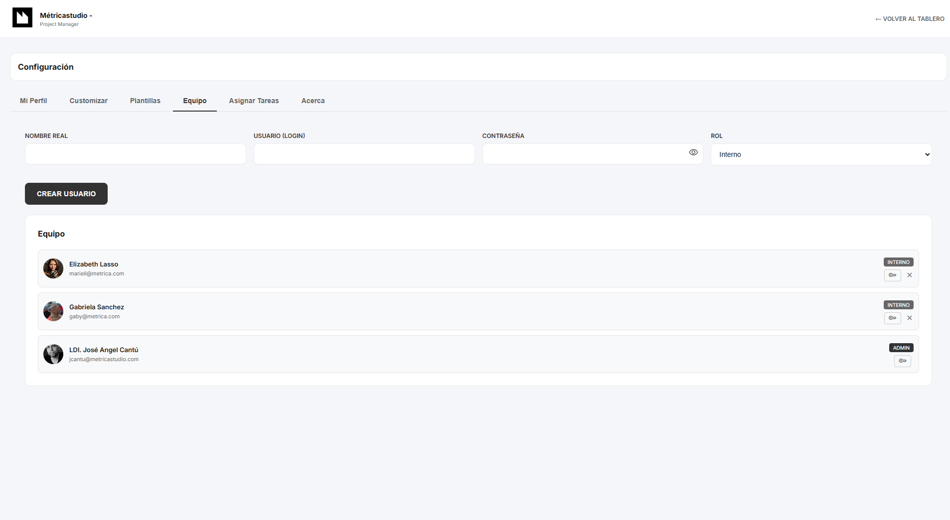Click José Angel Cantú's profile picture
This screenshot has width=950, height=520.
click(x=53, y=354)
